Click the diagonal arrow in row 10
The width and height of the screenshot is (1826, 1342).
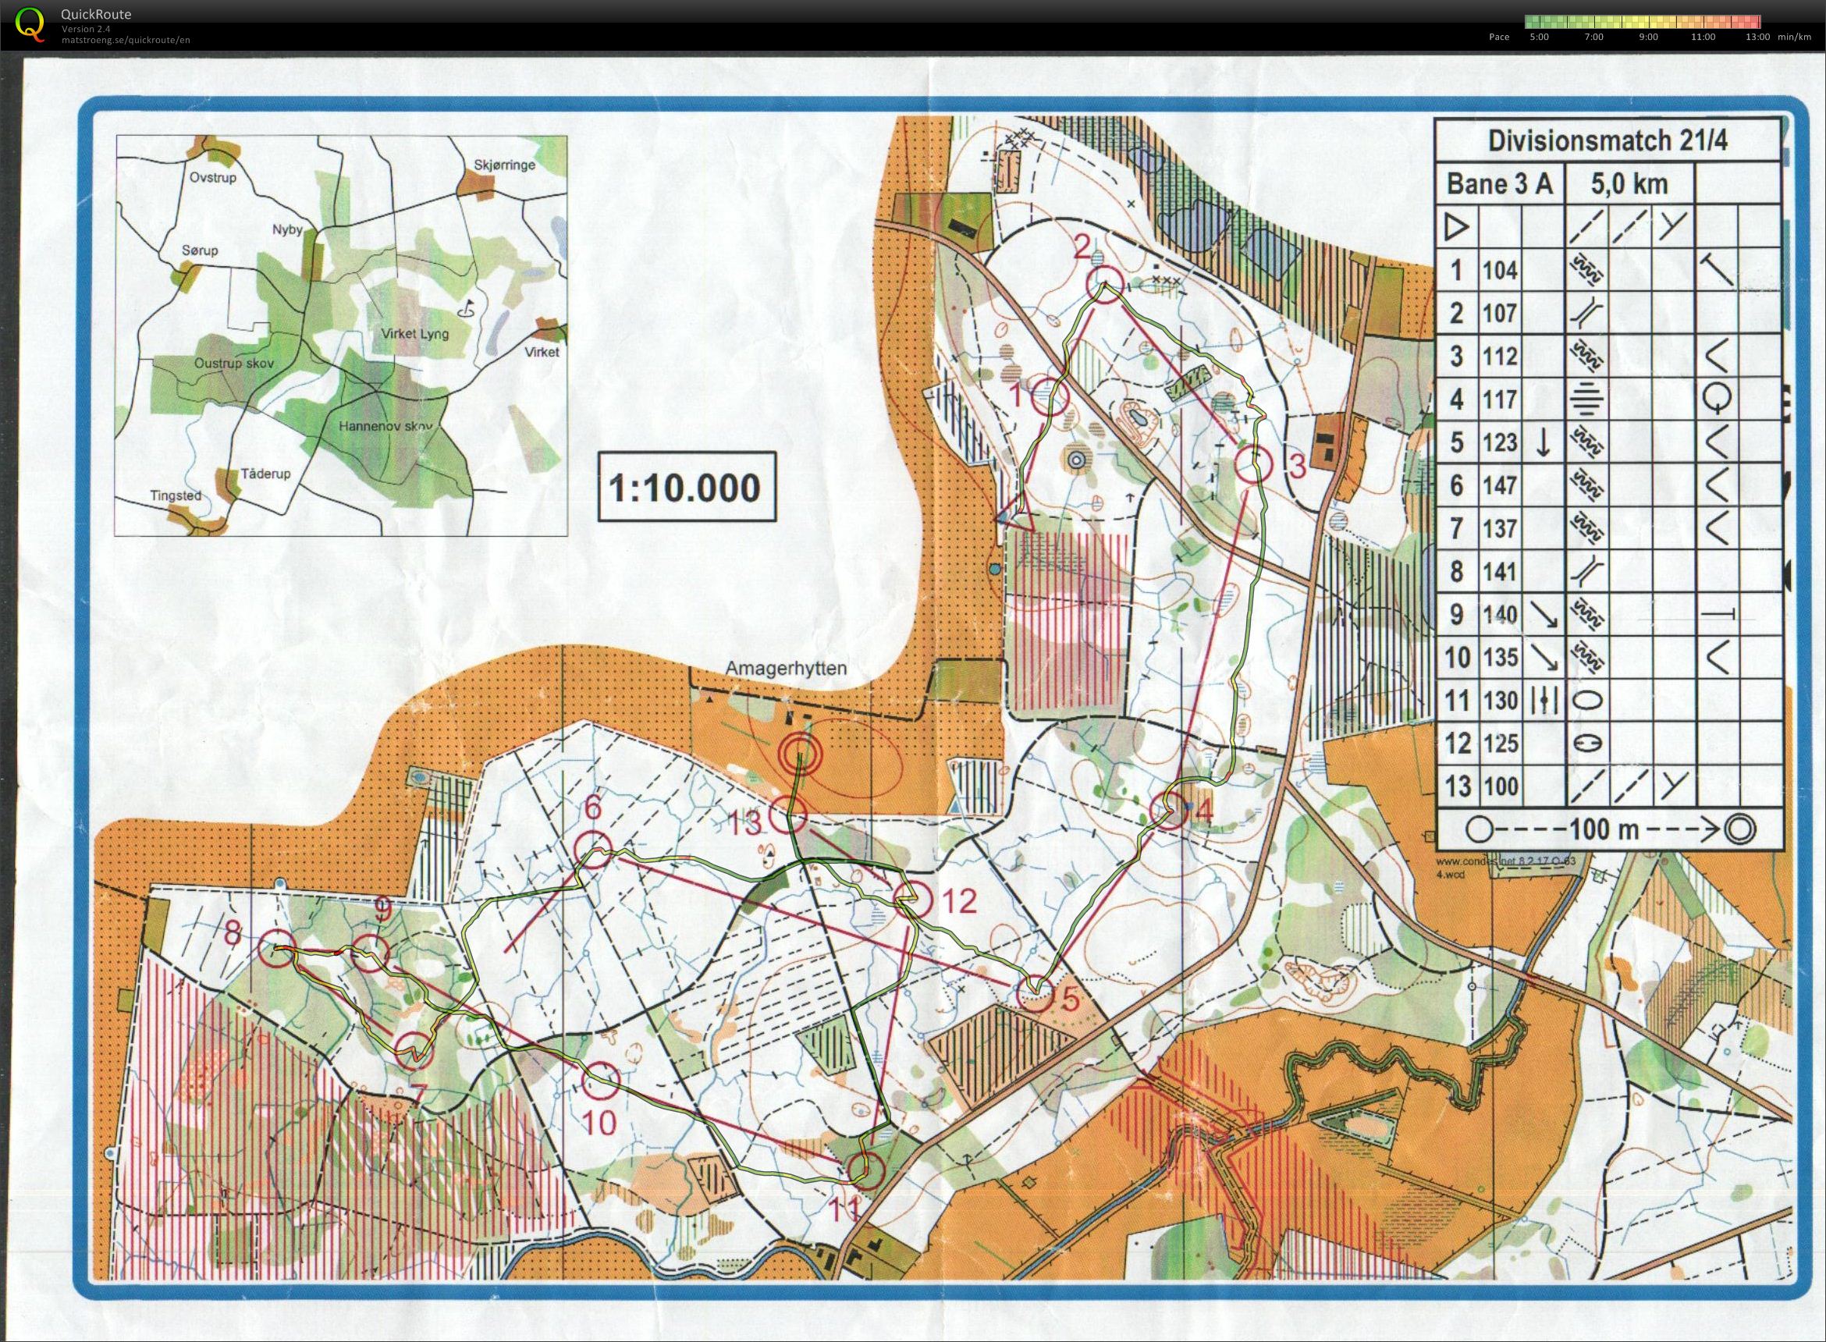click(x=1544, y=657)
